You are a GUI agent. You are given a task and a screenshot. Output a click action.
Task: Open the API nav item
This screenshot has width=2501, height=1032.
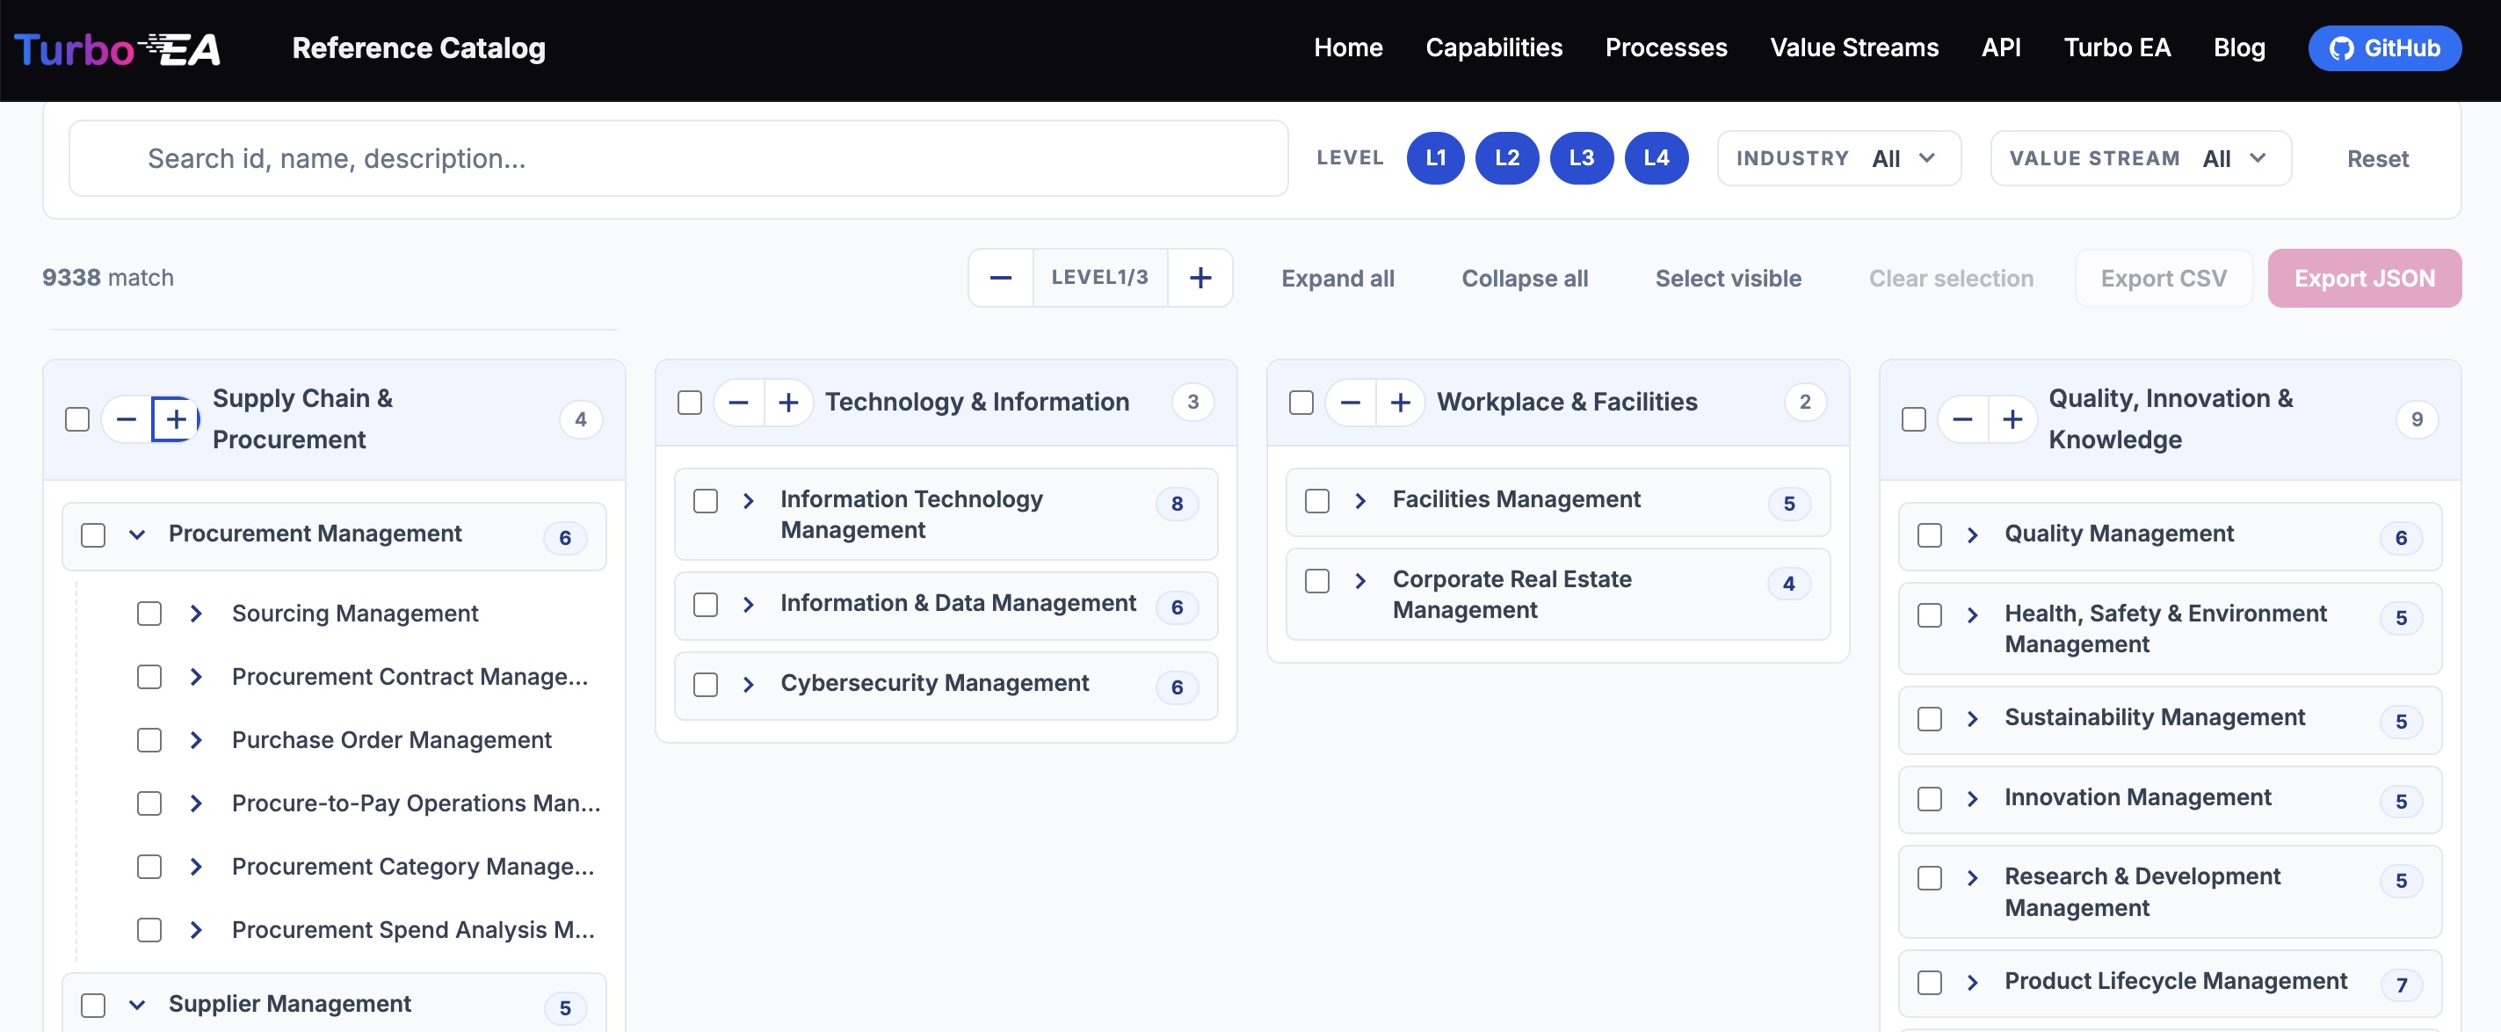coord(2000,47)
